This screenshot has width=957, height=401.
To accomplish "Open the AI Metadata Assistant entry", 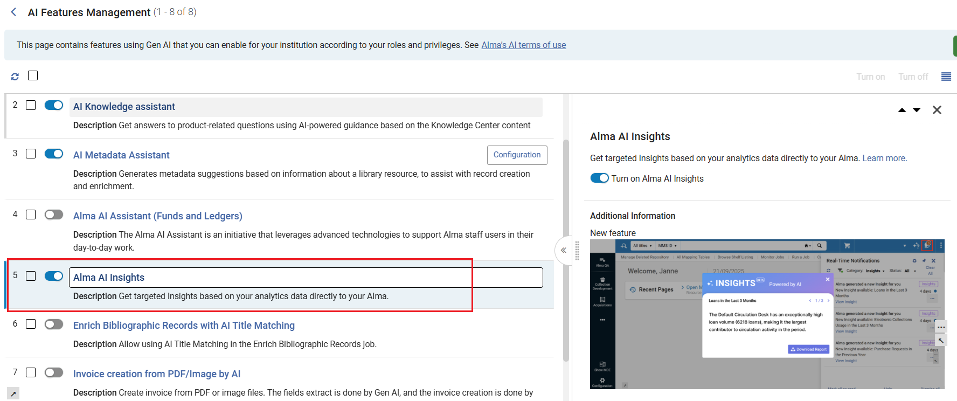I will [x=121, y=155].
